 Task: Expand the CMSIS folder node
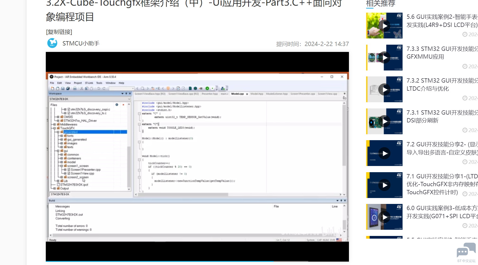58,117
